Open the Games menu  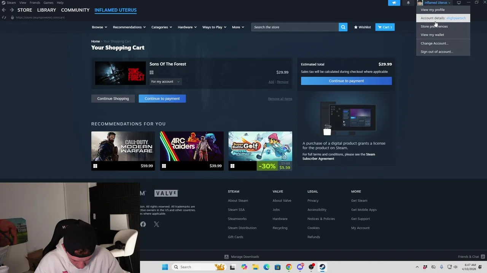tap(48, 3)
